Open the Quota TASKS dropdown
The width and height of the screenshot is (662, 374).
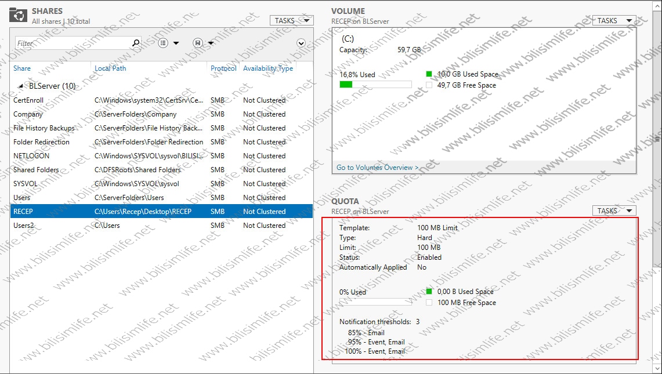[614, 210]
